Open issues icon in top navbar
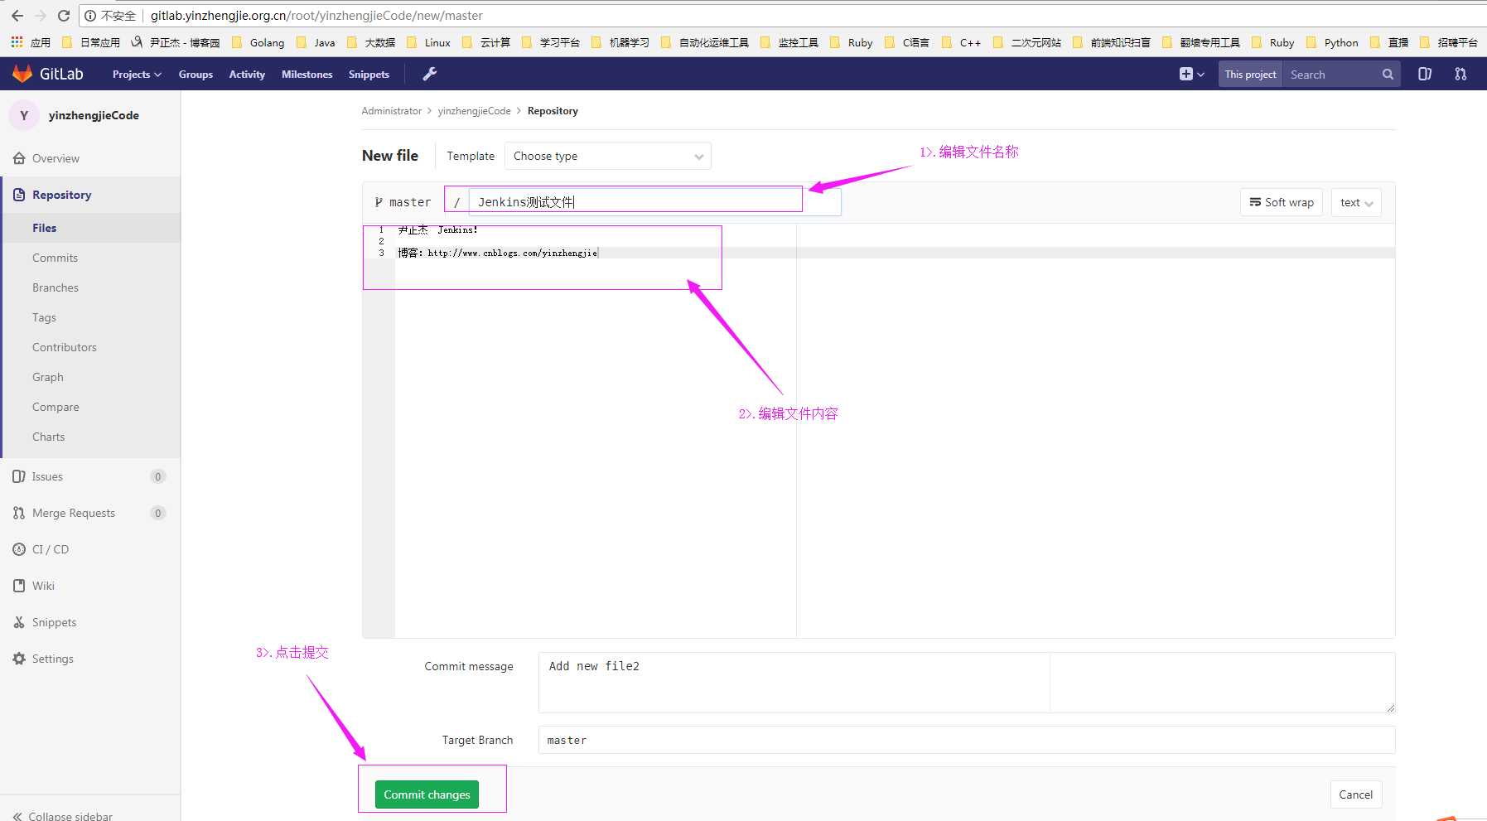 1425,74
